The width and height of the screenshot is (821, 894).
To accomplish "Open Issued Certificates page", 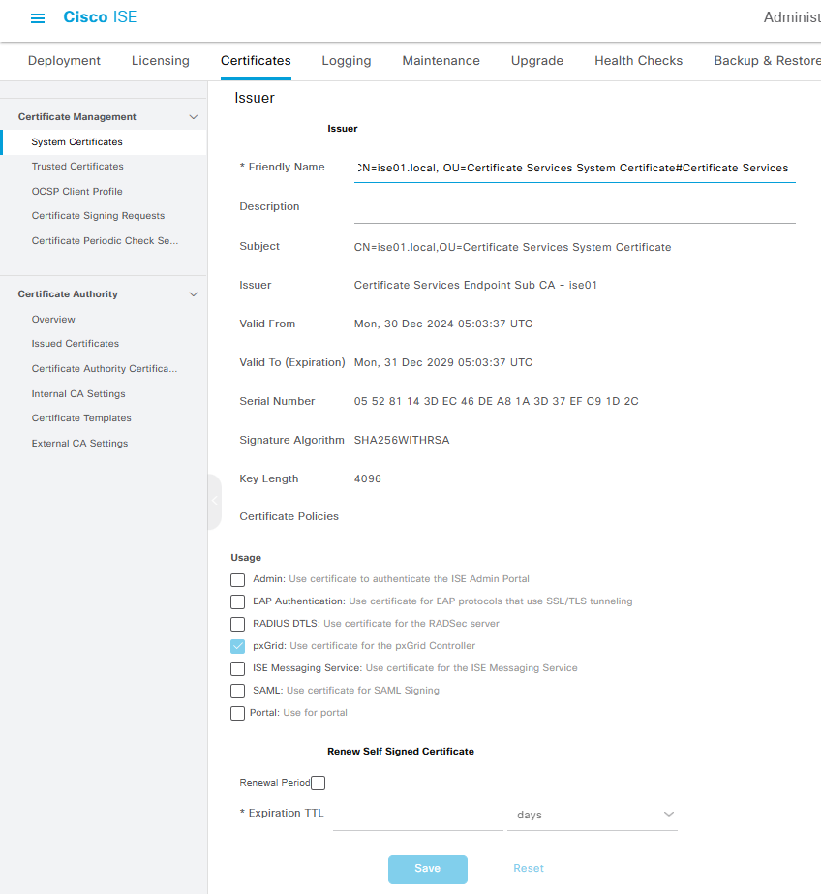I will (76, 344).
